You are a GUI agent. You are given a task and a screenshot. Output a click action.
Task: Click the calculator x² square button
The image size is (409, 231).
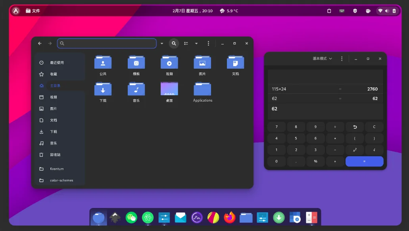(355, 150)
